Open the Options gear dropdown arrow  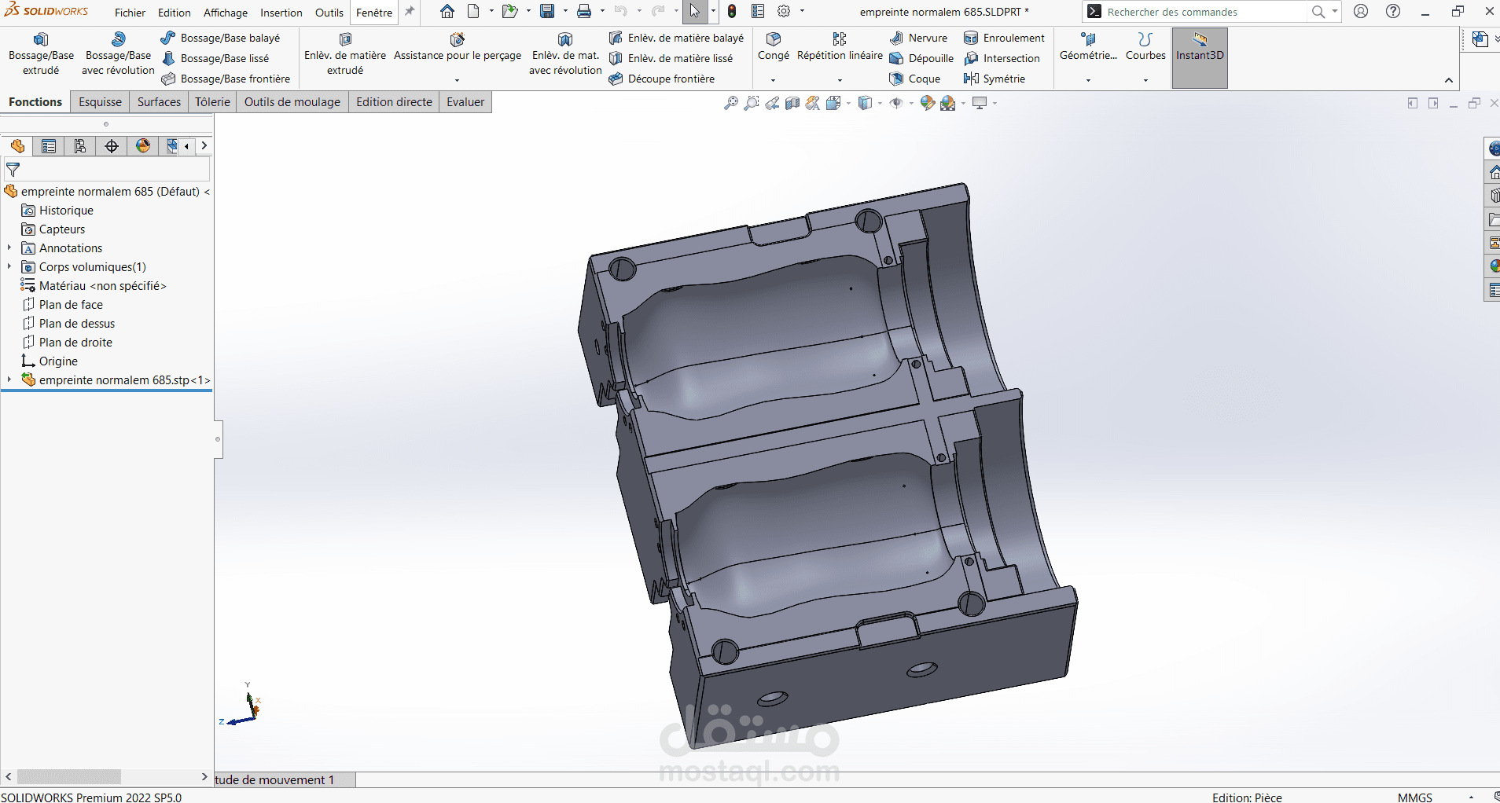[802, 12]
